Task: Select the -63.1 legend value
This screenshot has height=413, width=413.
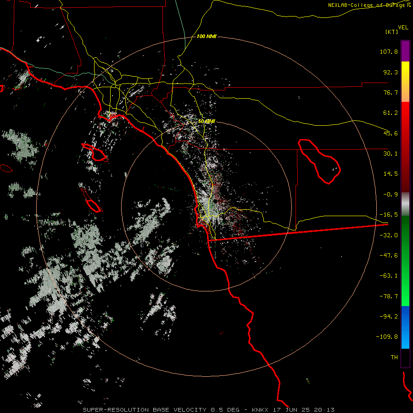Action: point(389,276)
